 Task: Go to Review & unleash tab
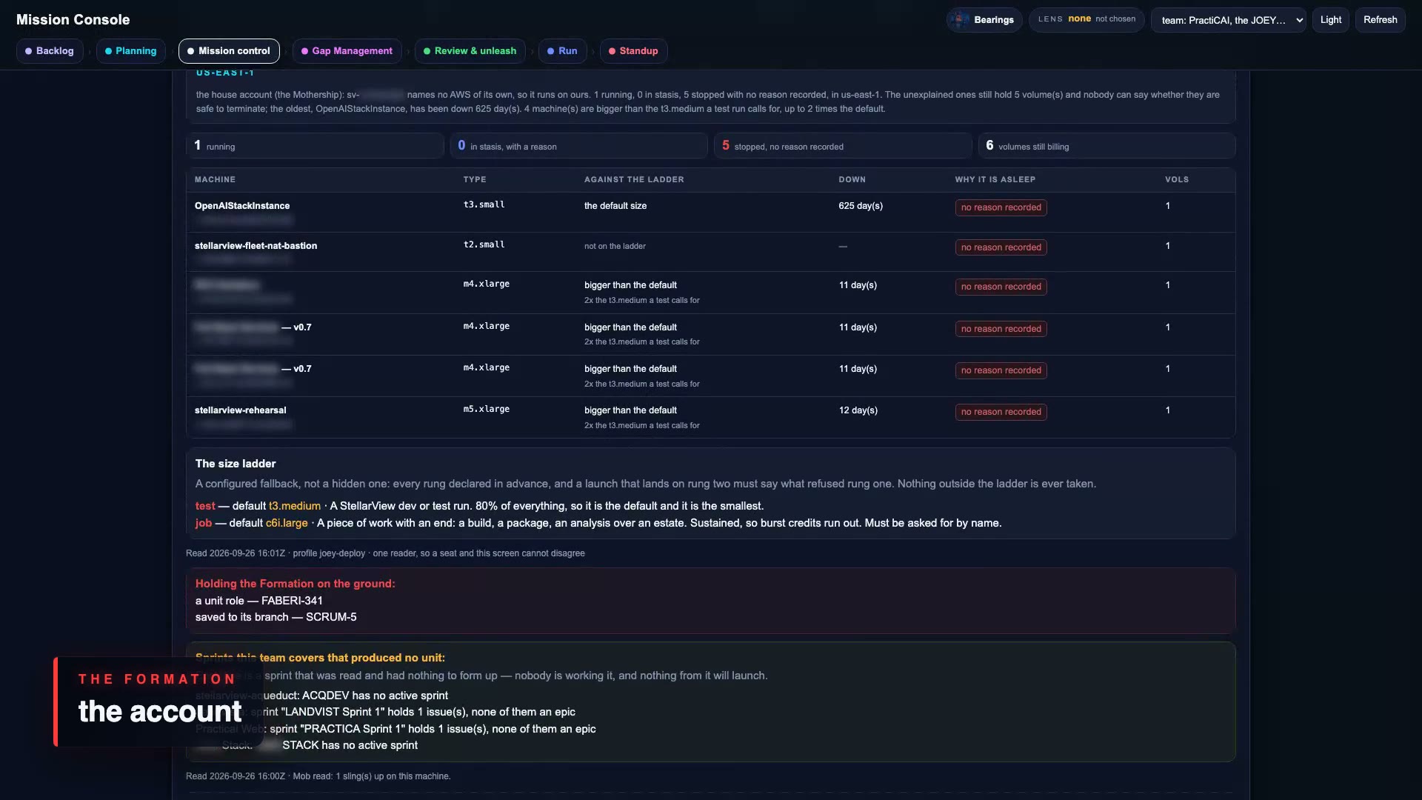click(470, 51)
